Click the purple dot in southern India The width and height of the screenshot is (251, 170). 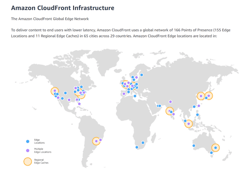point(174,114)
